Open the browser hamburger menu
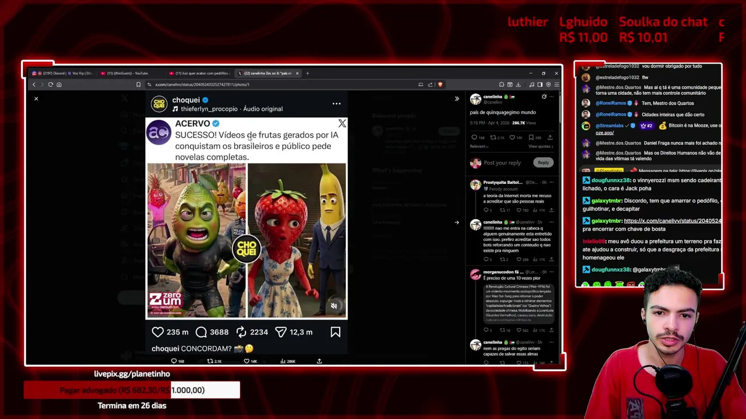This screenshot has height=419, width=746. (557, 84)
